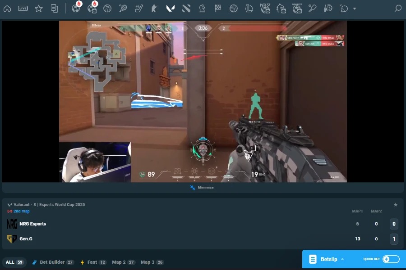The width and height of the screenshot is (406, 270).
Task: Open the Dota 2 category icon
Action: pyautogui.click(x=186, y=9)
